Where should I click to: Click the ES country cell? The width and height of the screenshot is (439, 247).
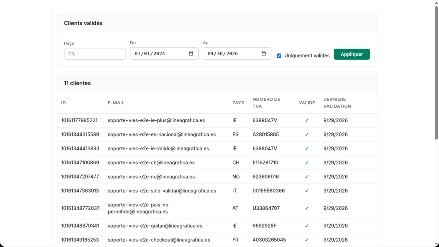pos(235,134)
